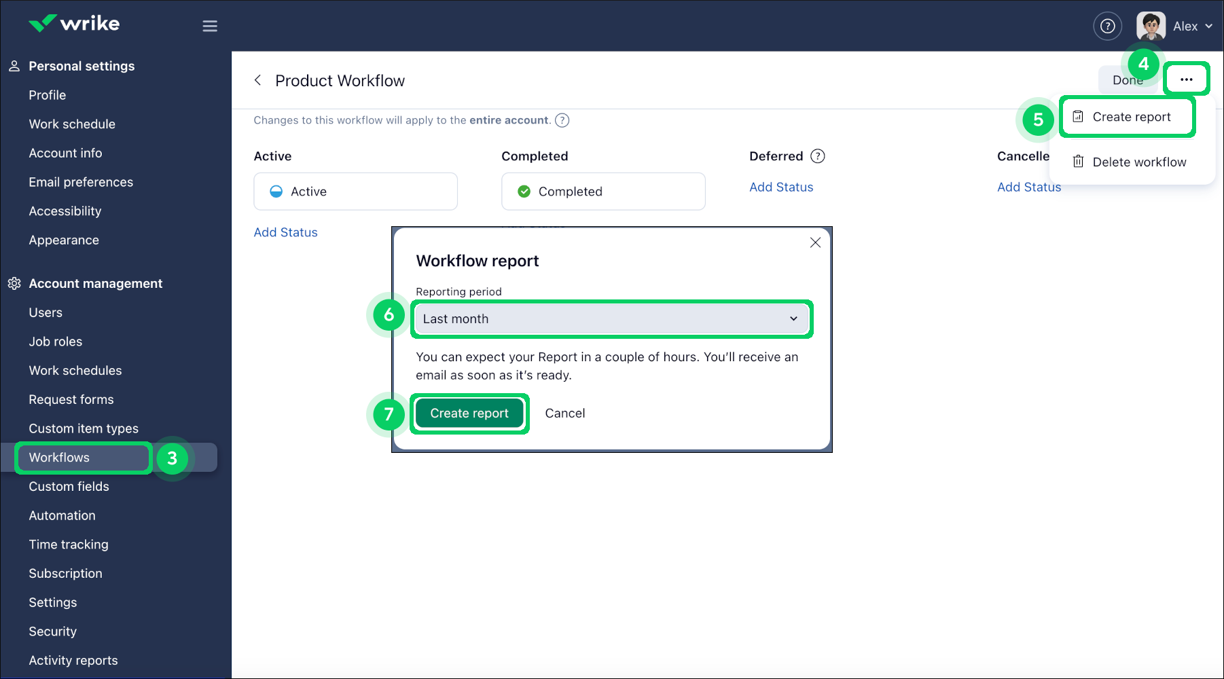The height and width of the screenshot is (679, 1224).
Task: Click Create report in the dialog
Action: 469,413
